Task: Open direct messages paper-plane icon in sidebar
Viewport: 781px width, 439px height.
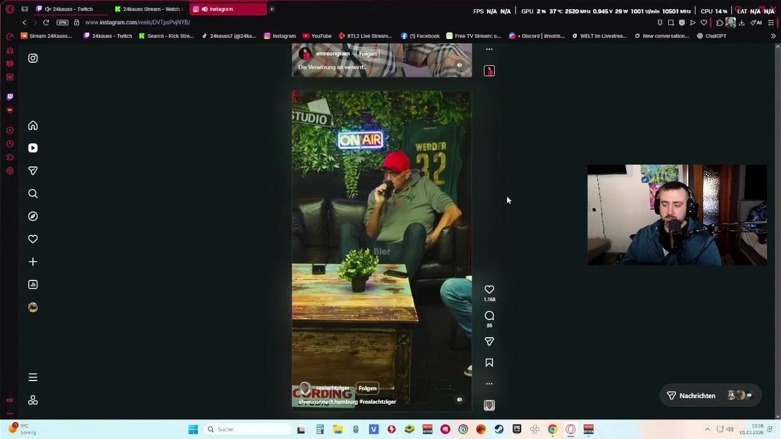Action: click(x=33, y=171)
